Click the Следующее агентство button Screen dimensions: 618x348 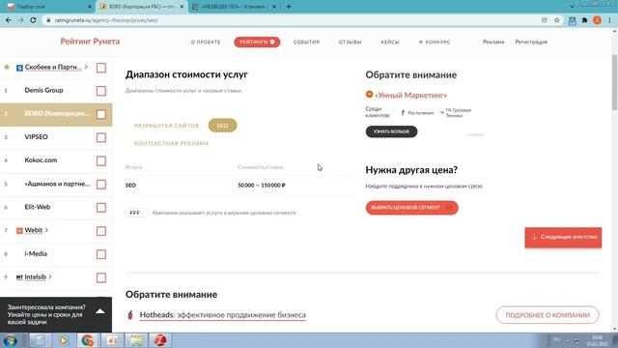coord(563,237)
